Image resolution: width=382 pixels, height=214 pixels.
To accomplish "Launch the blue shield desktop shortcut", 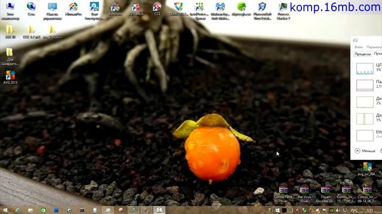I will point(262,11).
